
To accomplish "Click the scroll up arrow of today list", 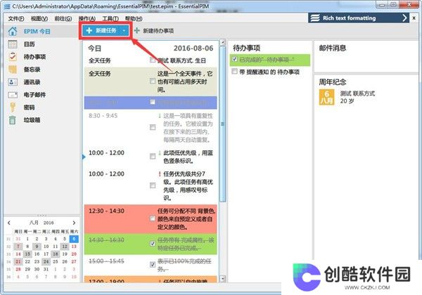I will pyautogui.click(x=222, y=42).
